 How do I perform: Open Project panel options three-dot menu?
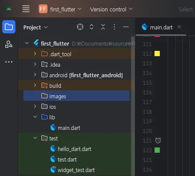[x=114, y=27]
